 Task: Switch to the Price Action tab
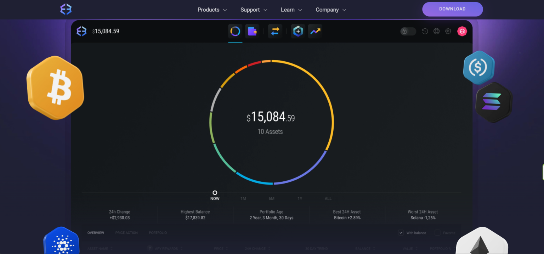click(126, 233)
